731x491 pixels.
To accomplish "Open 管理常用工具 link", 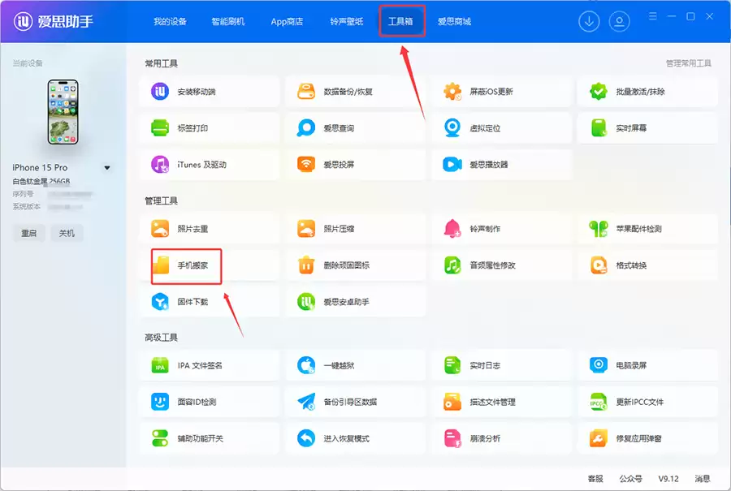I will point(689,63).
